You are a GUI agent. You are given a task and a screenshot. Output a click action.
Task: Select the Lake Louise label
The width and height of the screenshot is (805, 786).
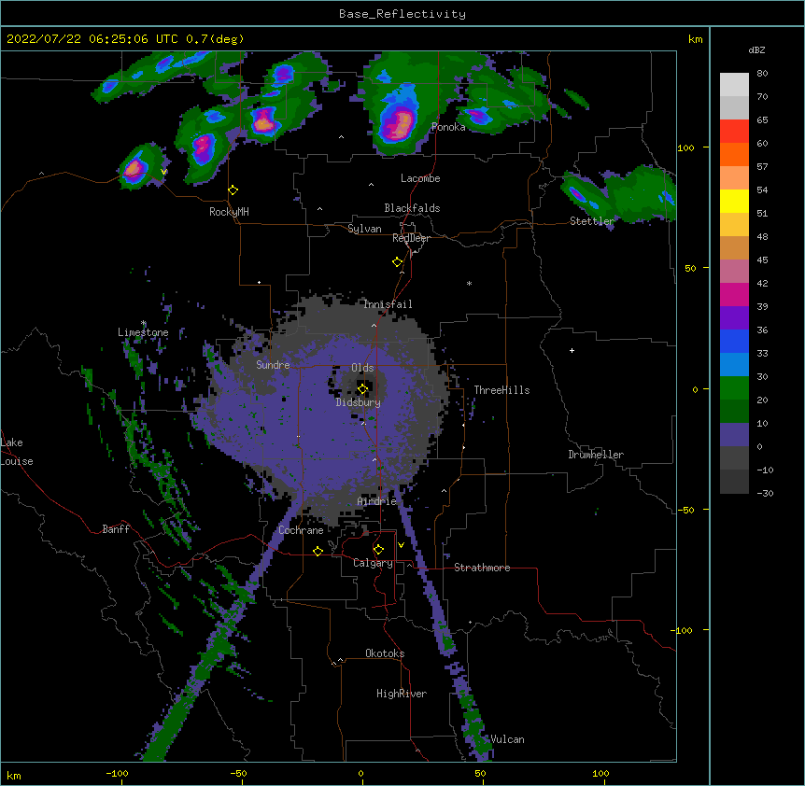tap(17, 452)
